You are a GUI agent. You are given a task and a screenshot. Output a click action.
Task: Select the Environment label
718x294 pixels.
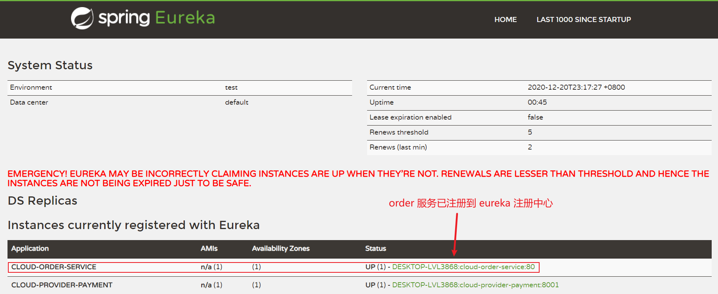31,87
